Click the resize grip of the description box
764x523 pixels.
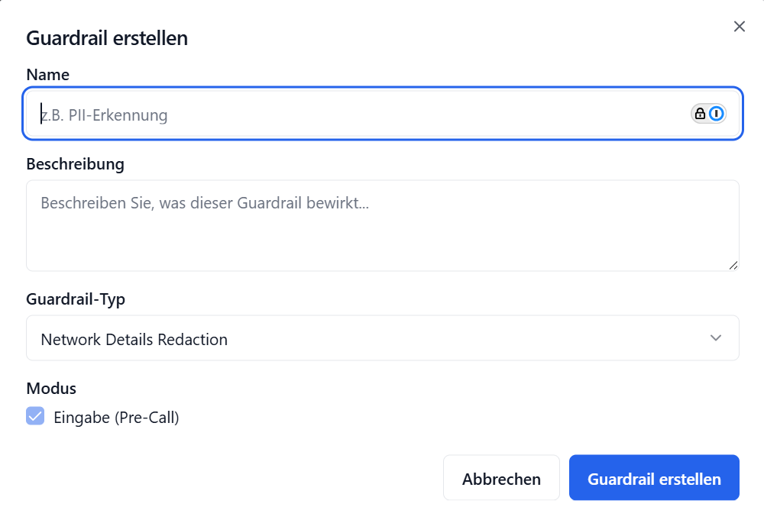pos(734,265)
